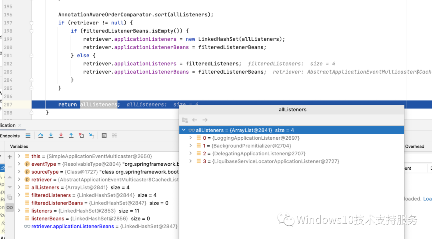Expand element 3 LiquibaseServiceLocatorApplicationListener

tap(190, 161)
